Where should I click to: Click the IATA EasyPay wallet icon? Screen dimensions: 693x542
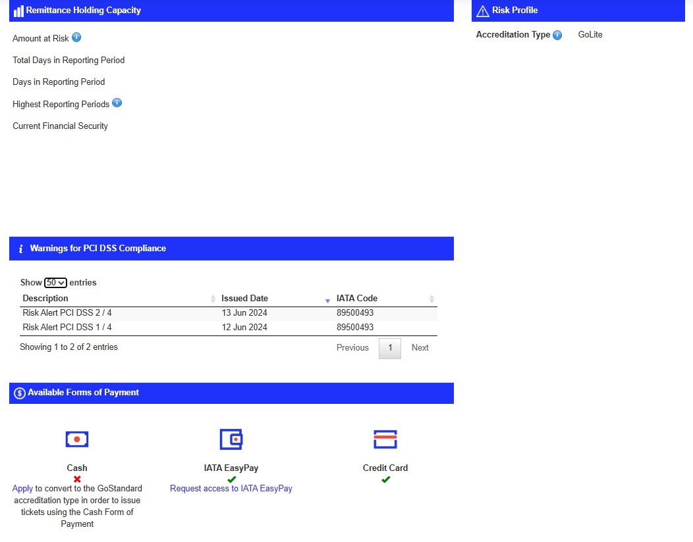click(231, 439)
